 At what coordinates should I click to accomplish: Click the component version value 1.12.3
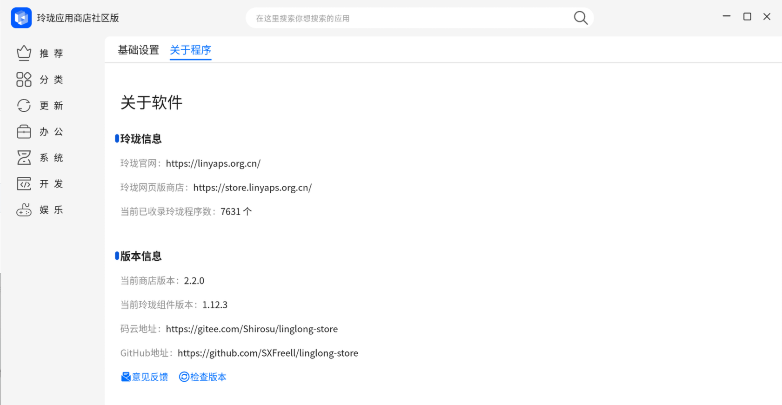(x=215, y=305)
